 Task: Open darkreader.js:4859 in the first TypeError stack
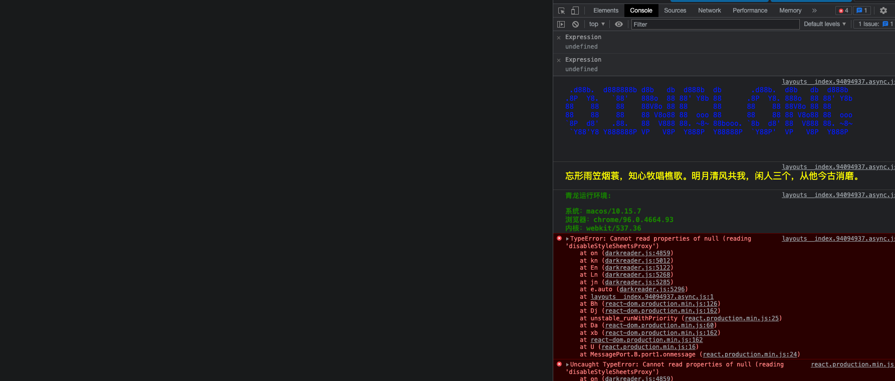click(637, 253)
